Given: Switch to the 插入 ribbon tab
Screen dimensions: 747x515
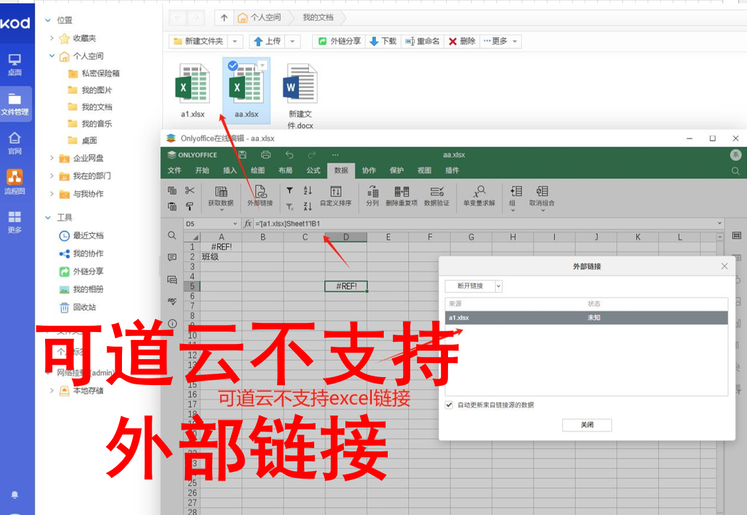Looking at the screenshot, I should click(229, 170).
